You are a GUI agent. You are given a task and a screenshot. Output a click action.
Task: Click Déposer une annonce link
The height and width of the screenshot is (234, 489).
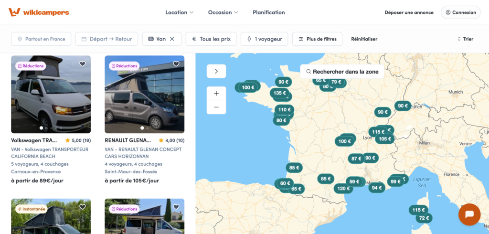point(409,12)
